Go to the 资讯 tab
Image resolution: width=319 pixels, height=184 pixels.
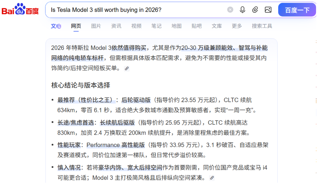[x=116, y=26]
